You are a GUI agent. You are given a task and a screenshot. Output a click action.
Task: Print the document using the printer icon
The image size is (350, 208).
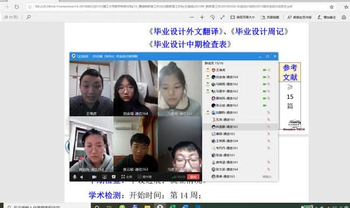(x=344, y=17)
